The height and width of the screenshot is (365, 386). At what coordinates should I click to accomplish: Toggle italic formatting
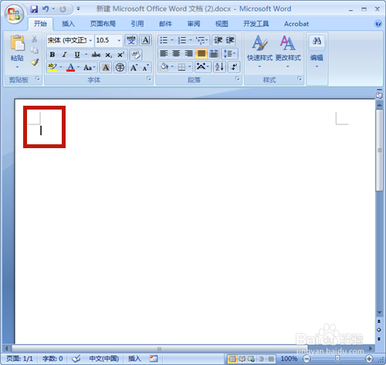click(x=64, y=54)
